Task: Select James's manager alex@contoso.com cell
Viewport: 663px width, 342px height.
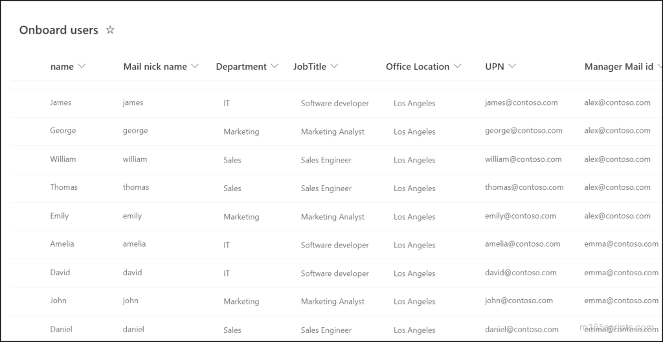Action: pyautogui.click(x=617, y=102)
